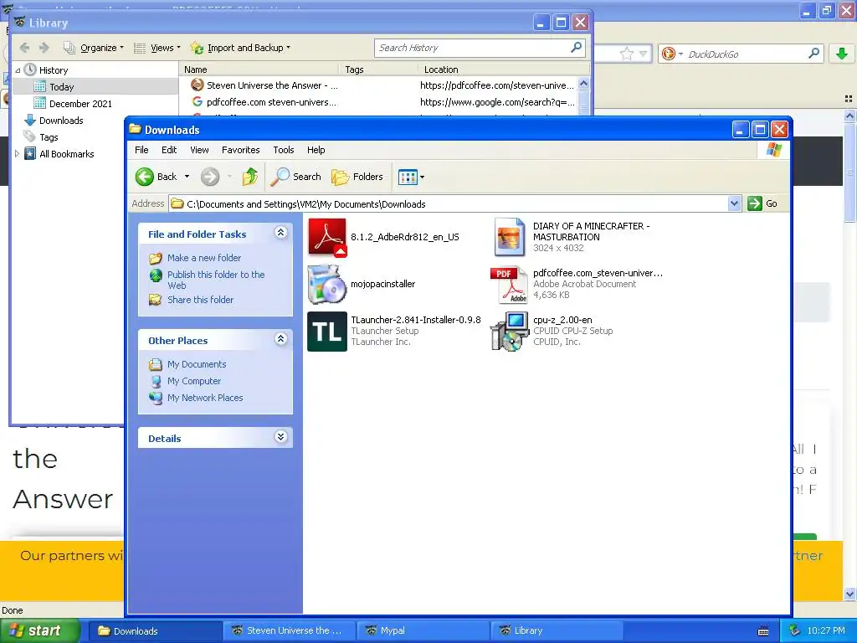The width and height of the screenshot is (857, 643).
Task: Open the View menu in Downloads
Action: click(199, 150)
